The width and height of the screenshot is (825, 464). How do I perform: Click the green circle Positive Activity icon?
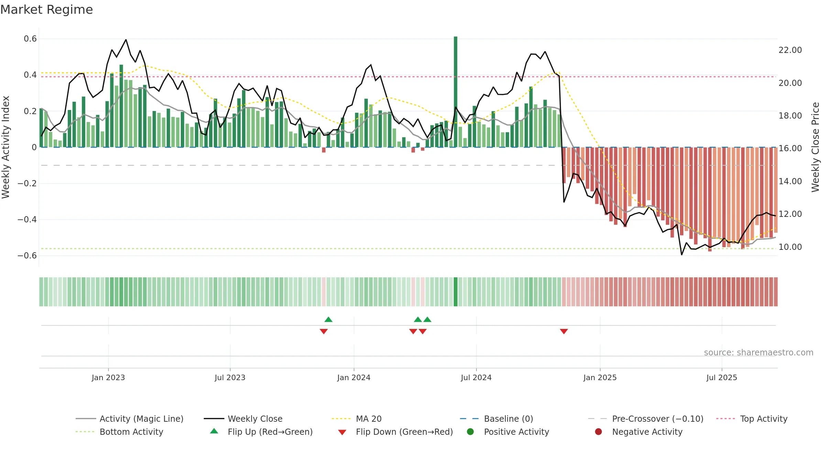(x=470, y=432)
